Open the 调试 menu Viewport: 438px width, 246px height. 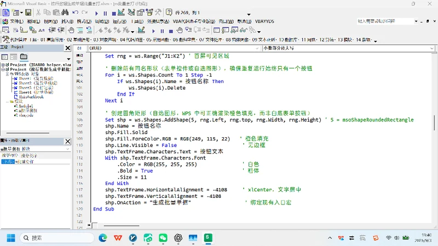coord(102,21)
